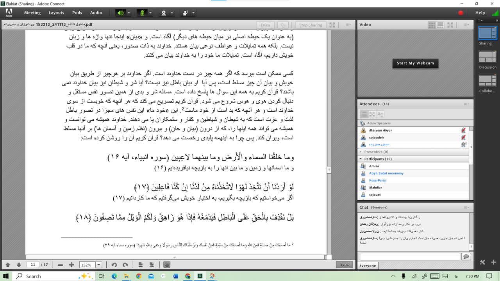The image size is (500, 281).
Task: Select attendee status view icon
Action: 380,114
